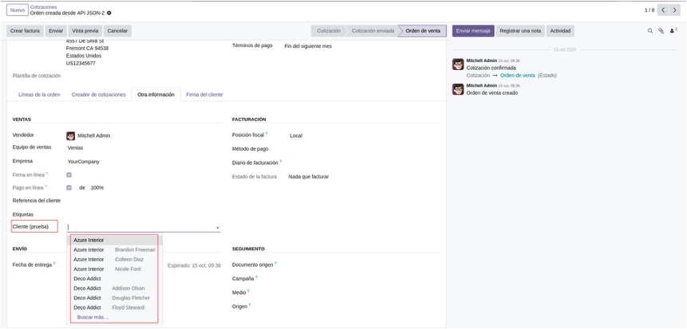
Task: Click Etiquetas field
Action: click(144, 215)
